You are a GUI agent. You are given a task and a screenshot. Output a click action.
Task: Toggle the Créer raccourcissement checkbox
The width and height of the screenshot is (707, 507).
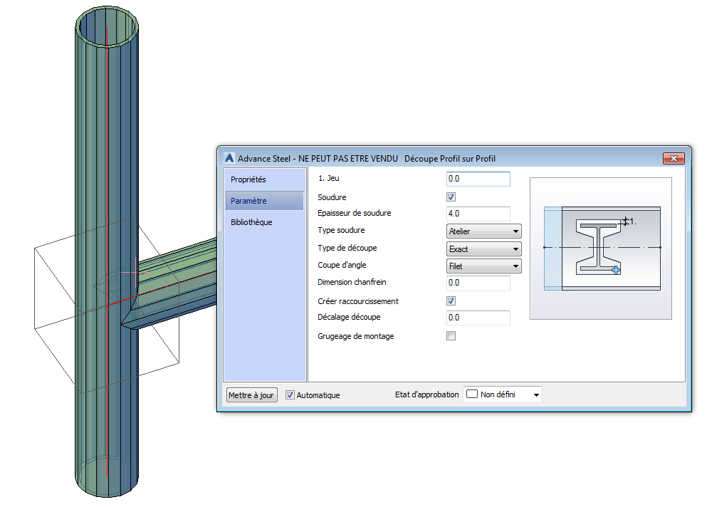451,301
